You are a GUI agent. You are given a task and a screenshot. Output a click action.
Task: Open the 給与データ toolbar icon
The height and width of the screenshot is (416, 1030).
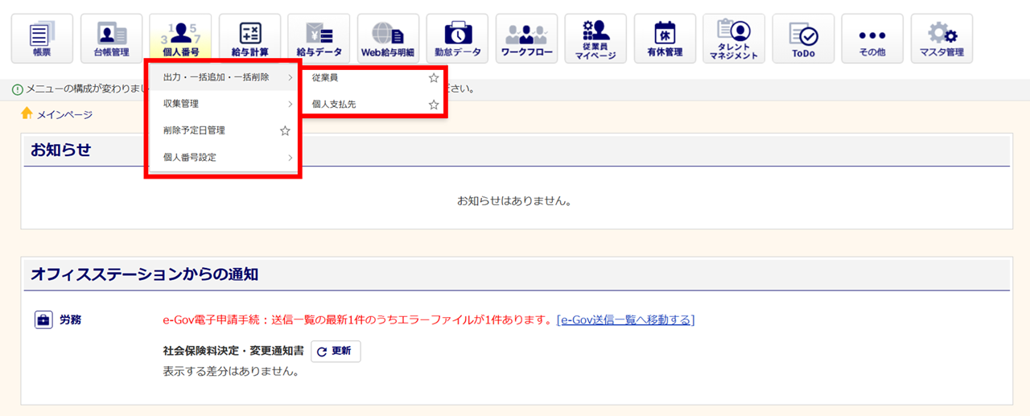(x=319, y=39)
